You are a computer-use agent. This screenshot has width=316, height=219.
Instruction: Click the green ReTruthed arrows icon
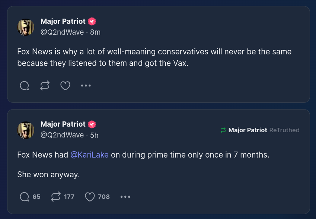(x=223, y=130)
